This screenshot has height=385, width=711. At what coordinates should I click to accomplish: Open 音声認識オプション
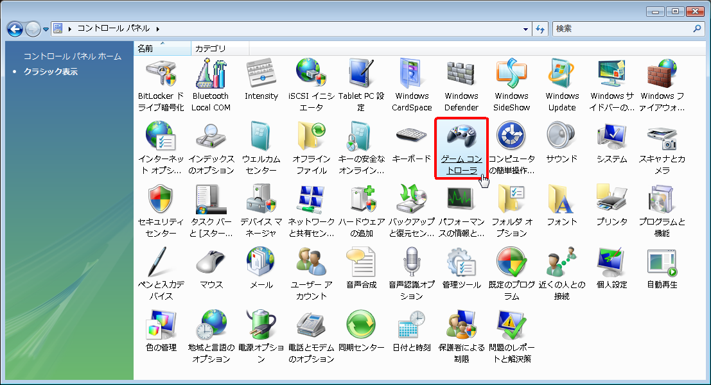pos(411,273)
